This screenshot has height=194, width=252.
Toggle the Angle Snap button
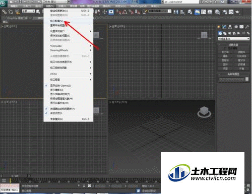pos(125,12)
